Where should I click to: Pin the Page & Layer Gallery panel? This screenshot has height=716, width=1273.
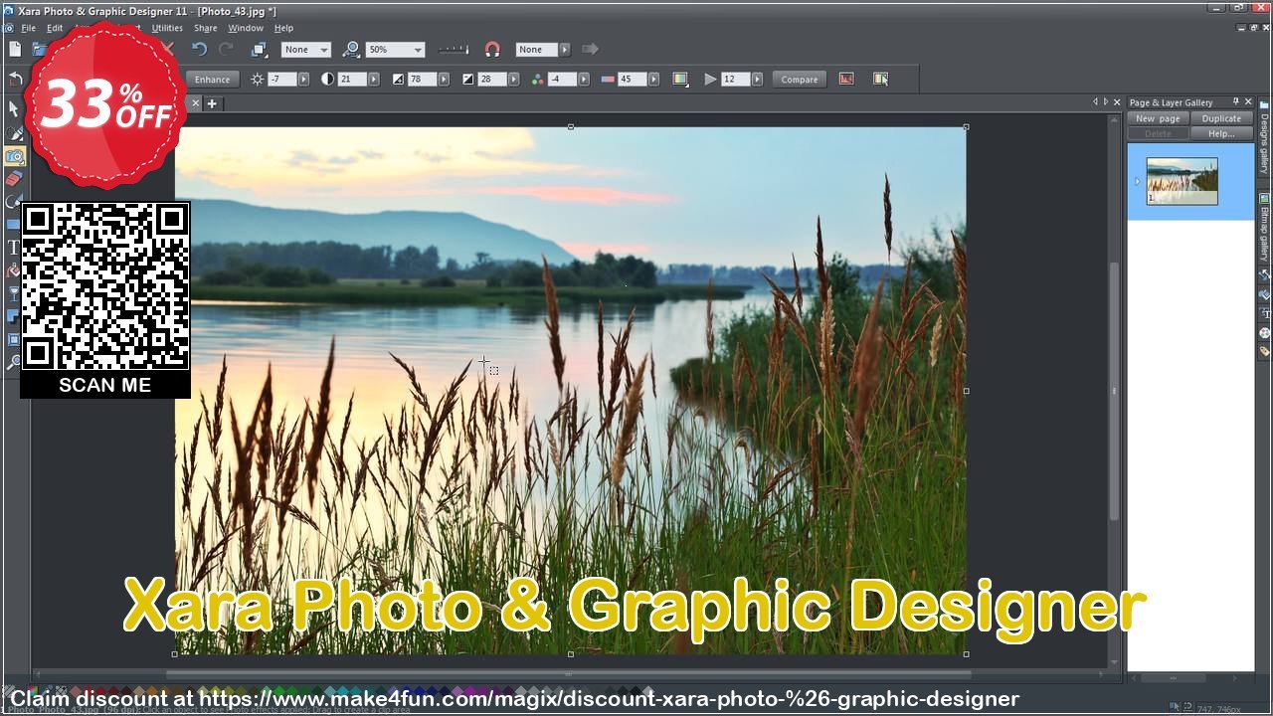click(x=1236, y=101)
